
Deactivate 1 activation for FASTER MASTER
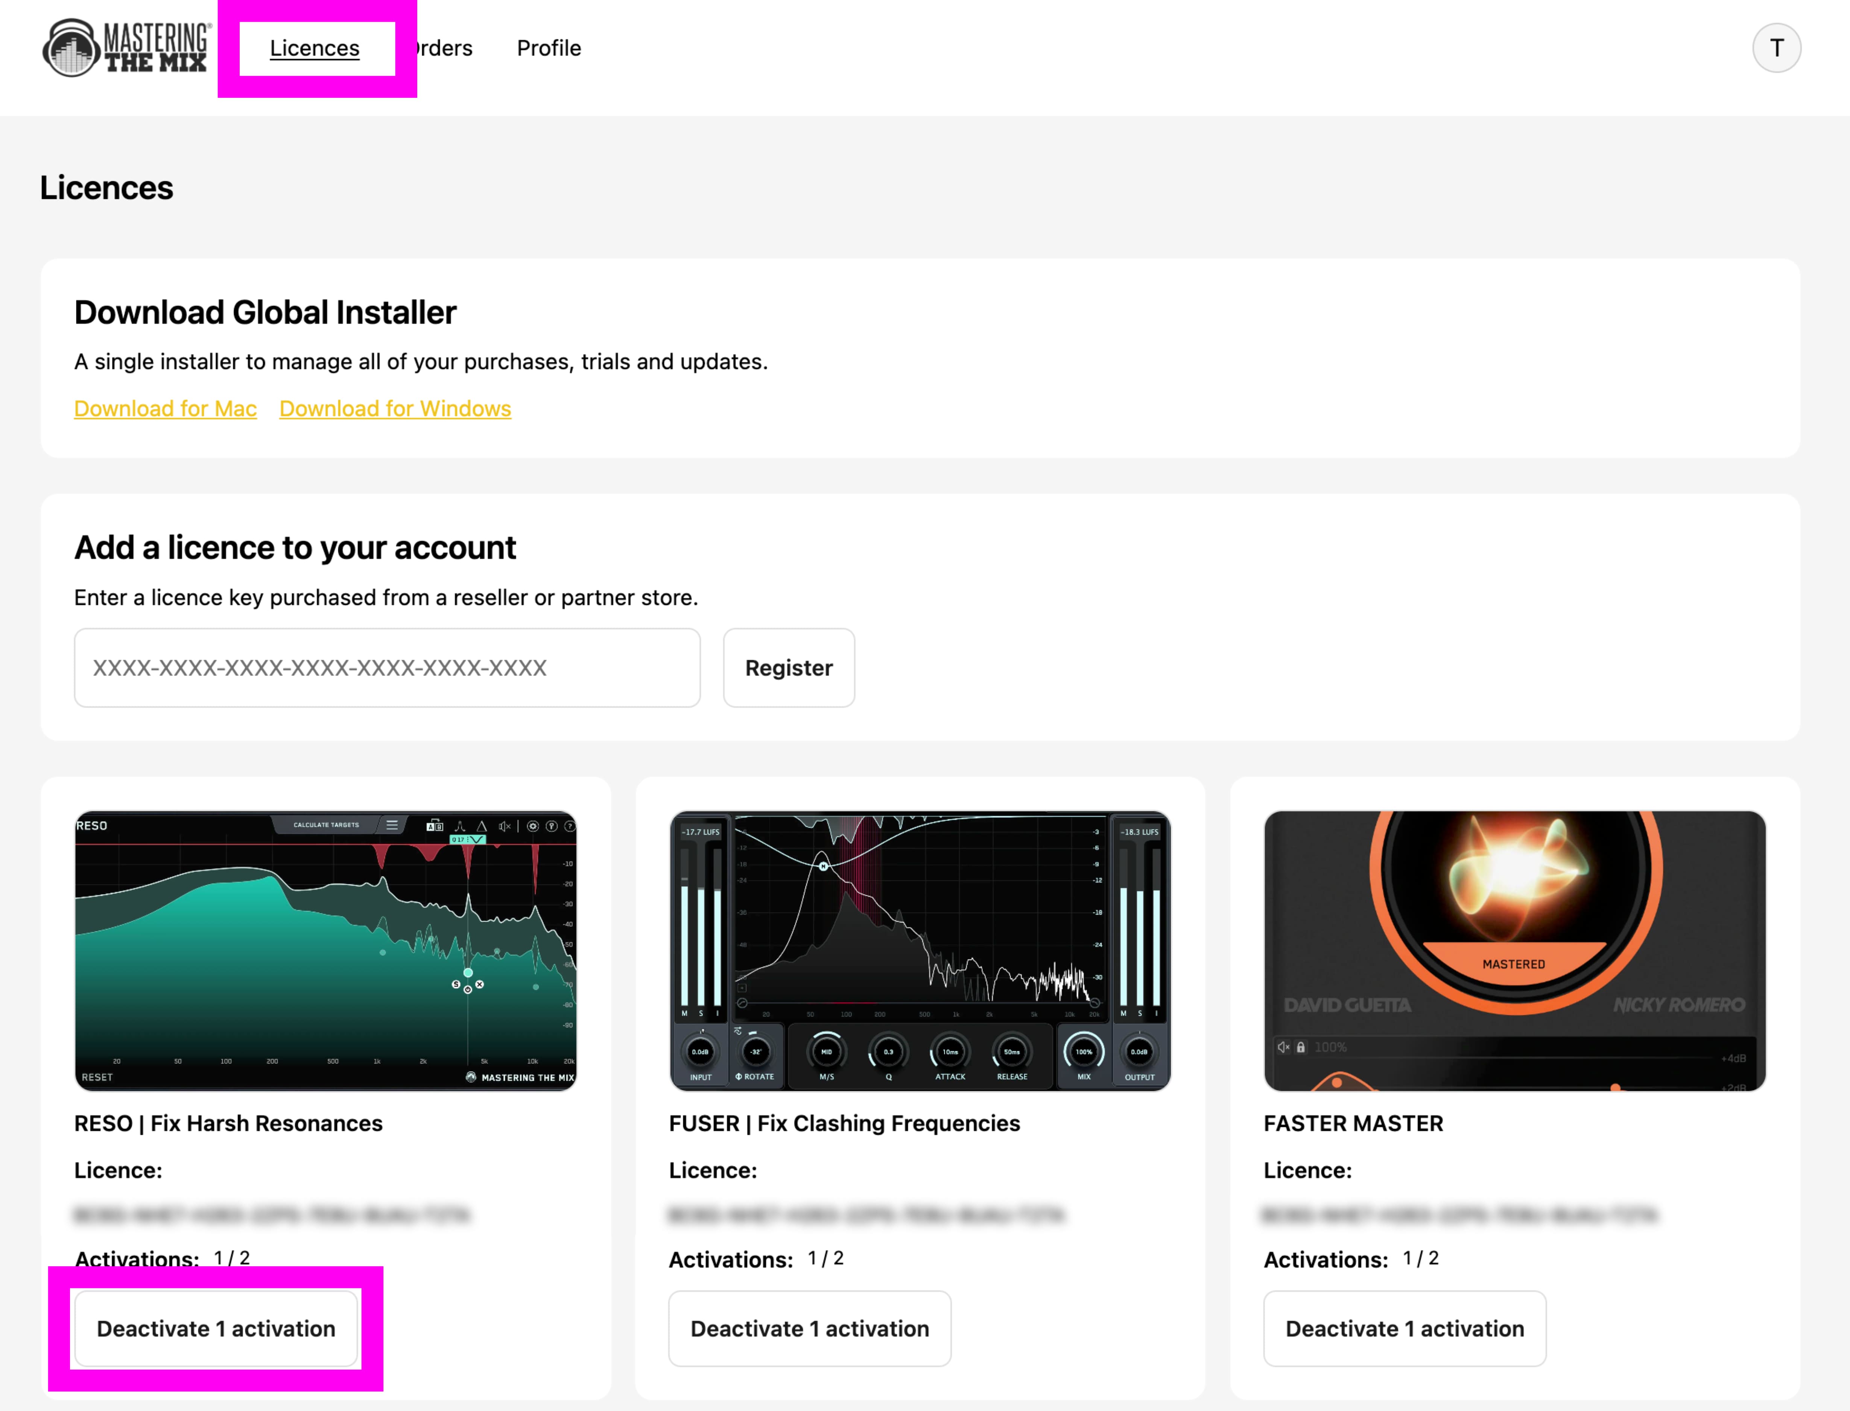1405,1329
